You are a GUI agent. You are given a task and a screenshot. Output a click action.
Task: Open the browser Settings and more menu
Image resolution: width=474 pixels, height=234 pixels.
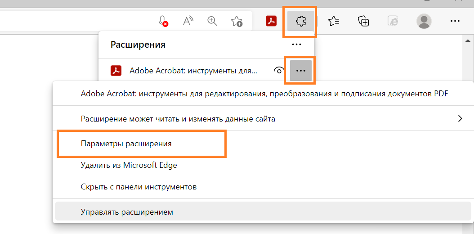point(455,21)
